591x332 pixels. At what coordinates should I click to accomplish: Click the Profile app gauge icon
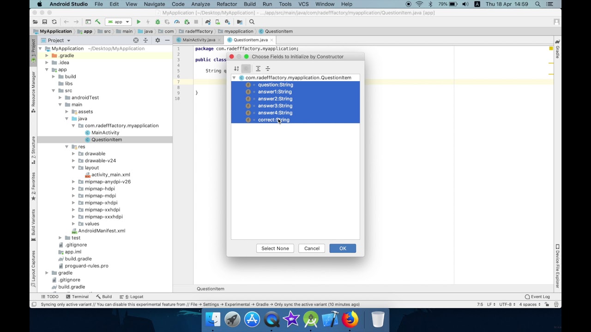pyautogui.click(x=177, y=22)
